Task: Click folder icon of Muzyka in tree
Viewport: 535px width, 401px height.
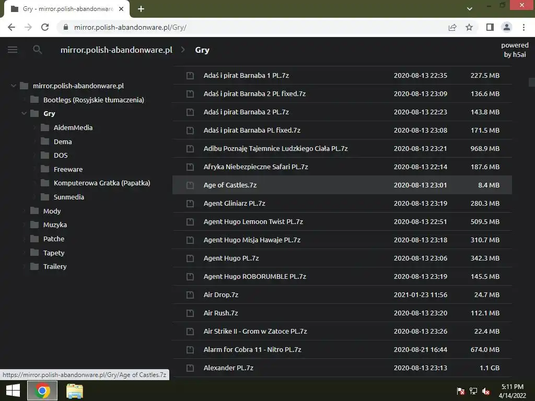Action: (x=34, y=225)
